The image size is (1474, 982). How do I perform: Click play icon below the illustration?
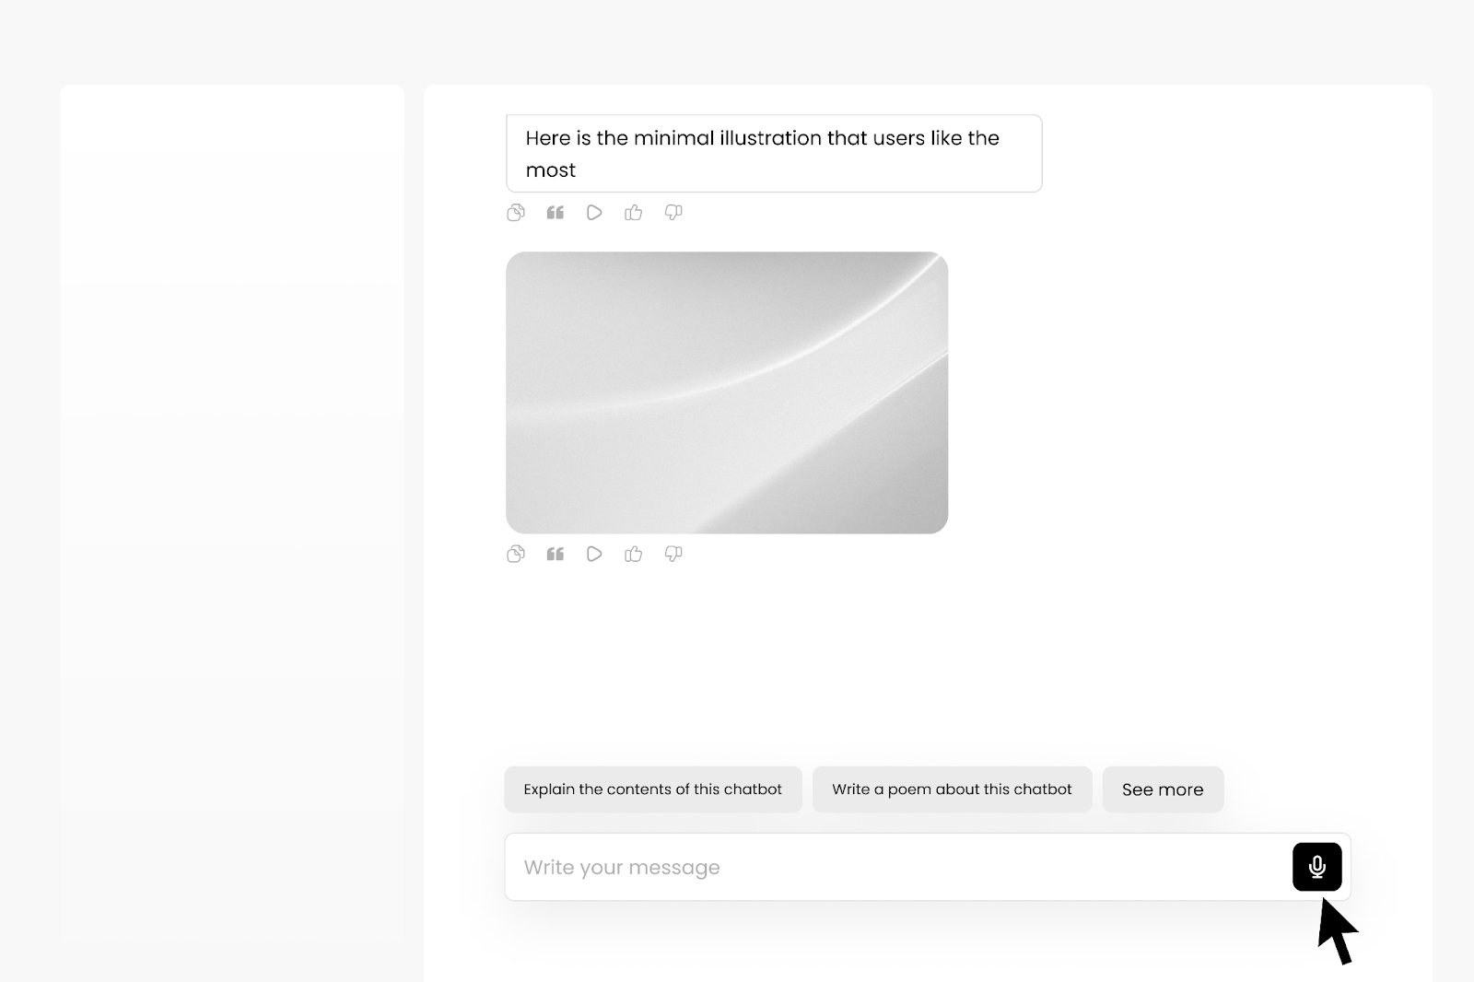pyautogui.click(x=594, y=554)
